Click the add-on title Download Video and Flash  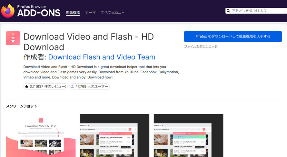(89, 42)
